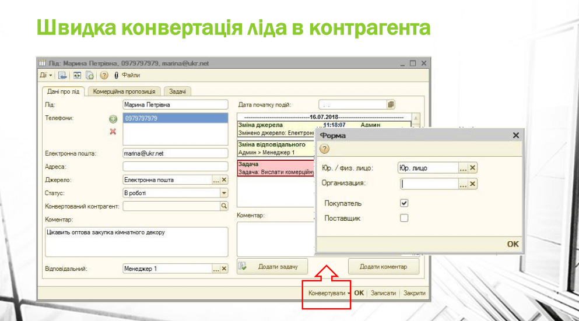The height and width of the screenshot is (321, 579).
Task: Click the search icon in Конвертований контрагент field
Action: (x=223, y=206)
